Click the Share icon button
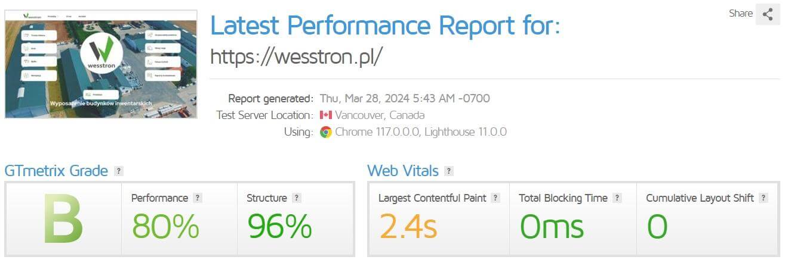Image resolution: width=785 pixels, height=266 pixels. pos(768,14)
